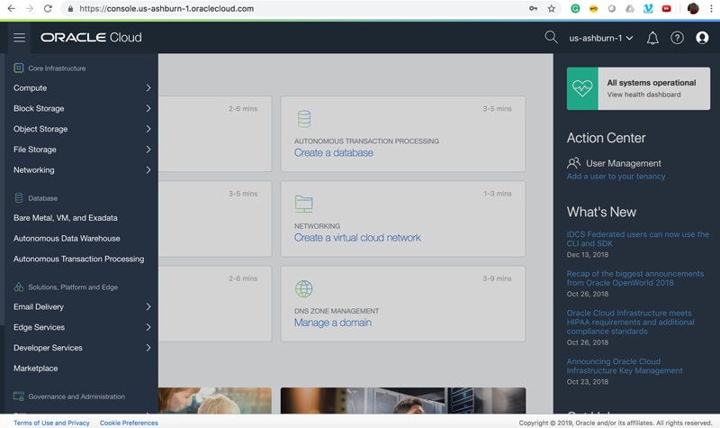Toggle the hamburger navigation menu
This screenshot has height=428, width=720.
pos(19,38)
